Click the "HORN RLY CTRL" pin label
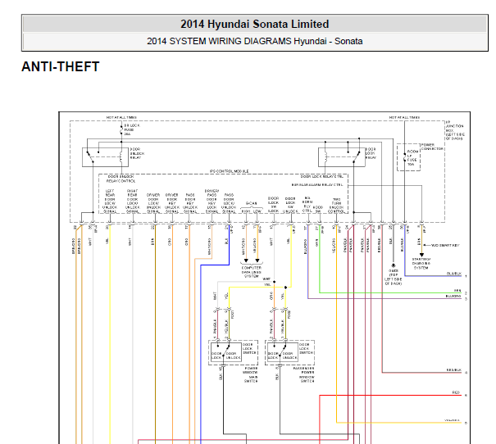The height and width of the screenshot is (444, 496). click(307, 205)
